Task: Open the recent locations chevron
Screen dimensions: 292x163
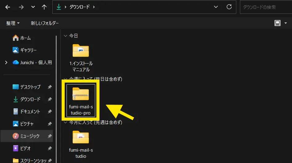Action: pyautogui.click(x=33, y=7)
